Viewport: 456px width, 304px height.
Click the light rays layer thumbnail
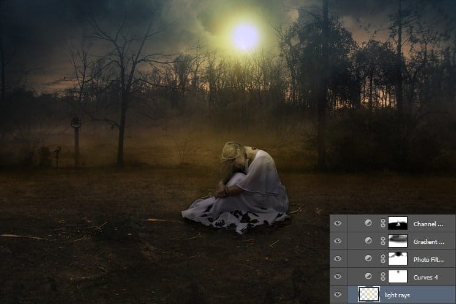click(x=369, y=294)
